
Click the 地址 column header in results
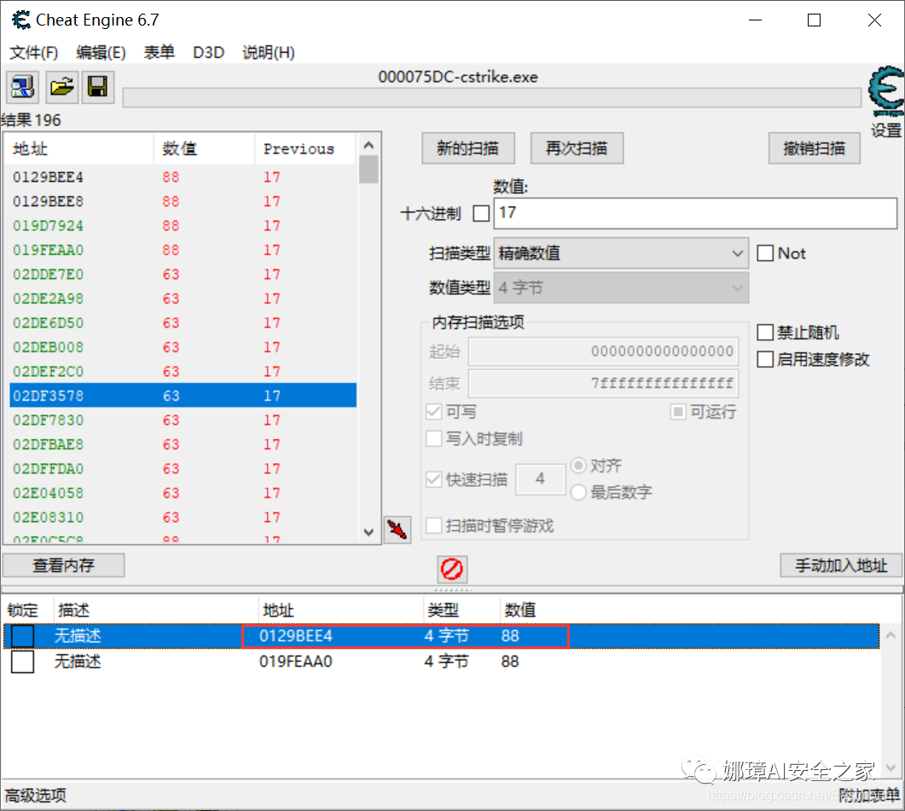click(x=79, y=149)
